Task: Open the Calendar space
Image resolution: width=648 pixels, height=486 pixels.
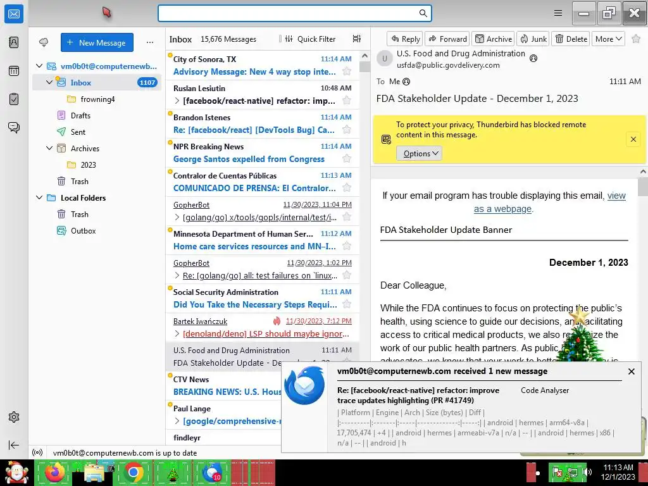Action: pos(14,71)
